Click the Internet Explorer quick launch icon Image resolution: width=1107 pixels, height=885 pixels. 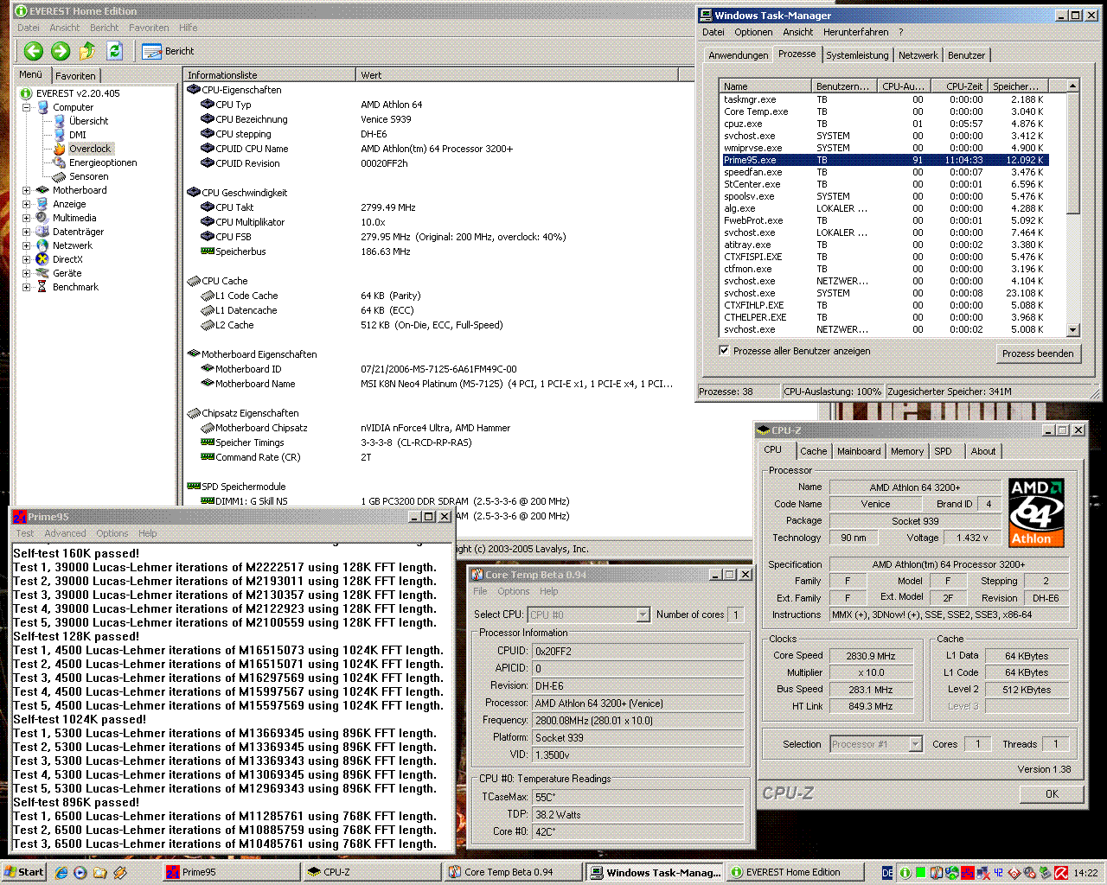61,872
